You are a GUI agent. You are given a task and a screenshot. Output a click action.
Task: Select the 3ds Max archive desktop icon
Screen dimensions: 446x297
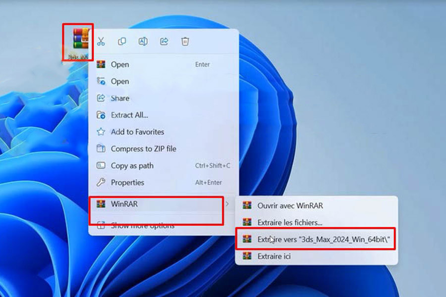[x=78, y=42]
